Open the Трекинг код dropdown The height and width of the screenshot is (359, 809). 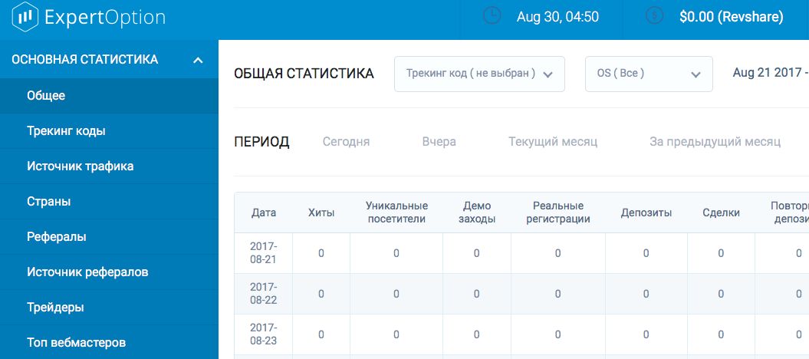(x=479, y=74)
